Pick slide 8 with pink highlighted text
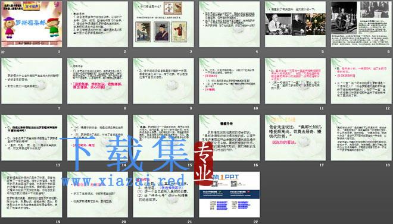The width and height of the screenshot is (393, 224). tap(98, 81)
